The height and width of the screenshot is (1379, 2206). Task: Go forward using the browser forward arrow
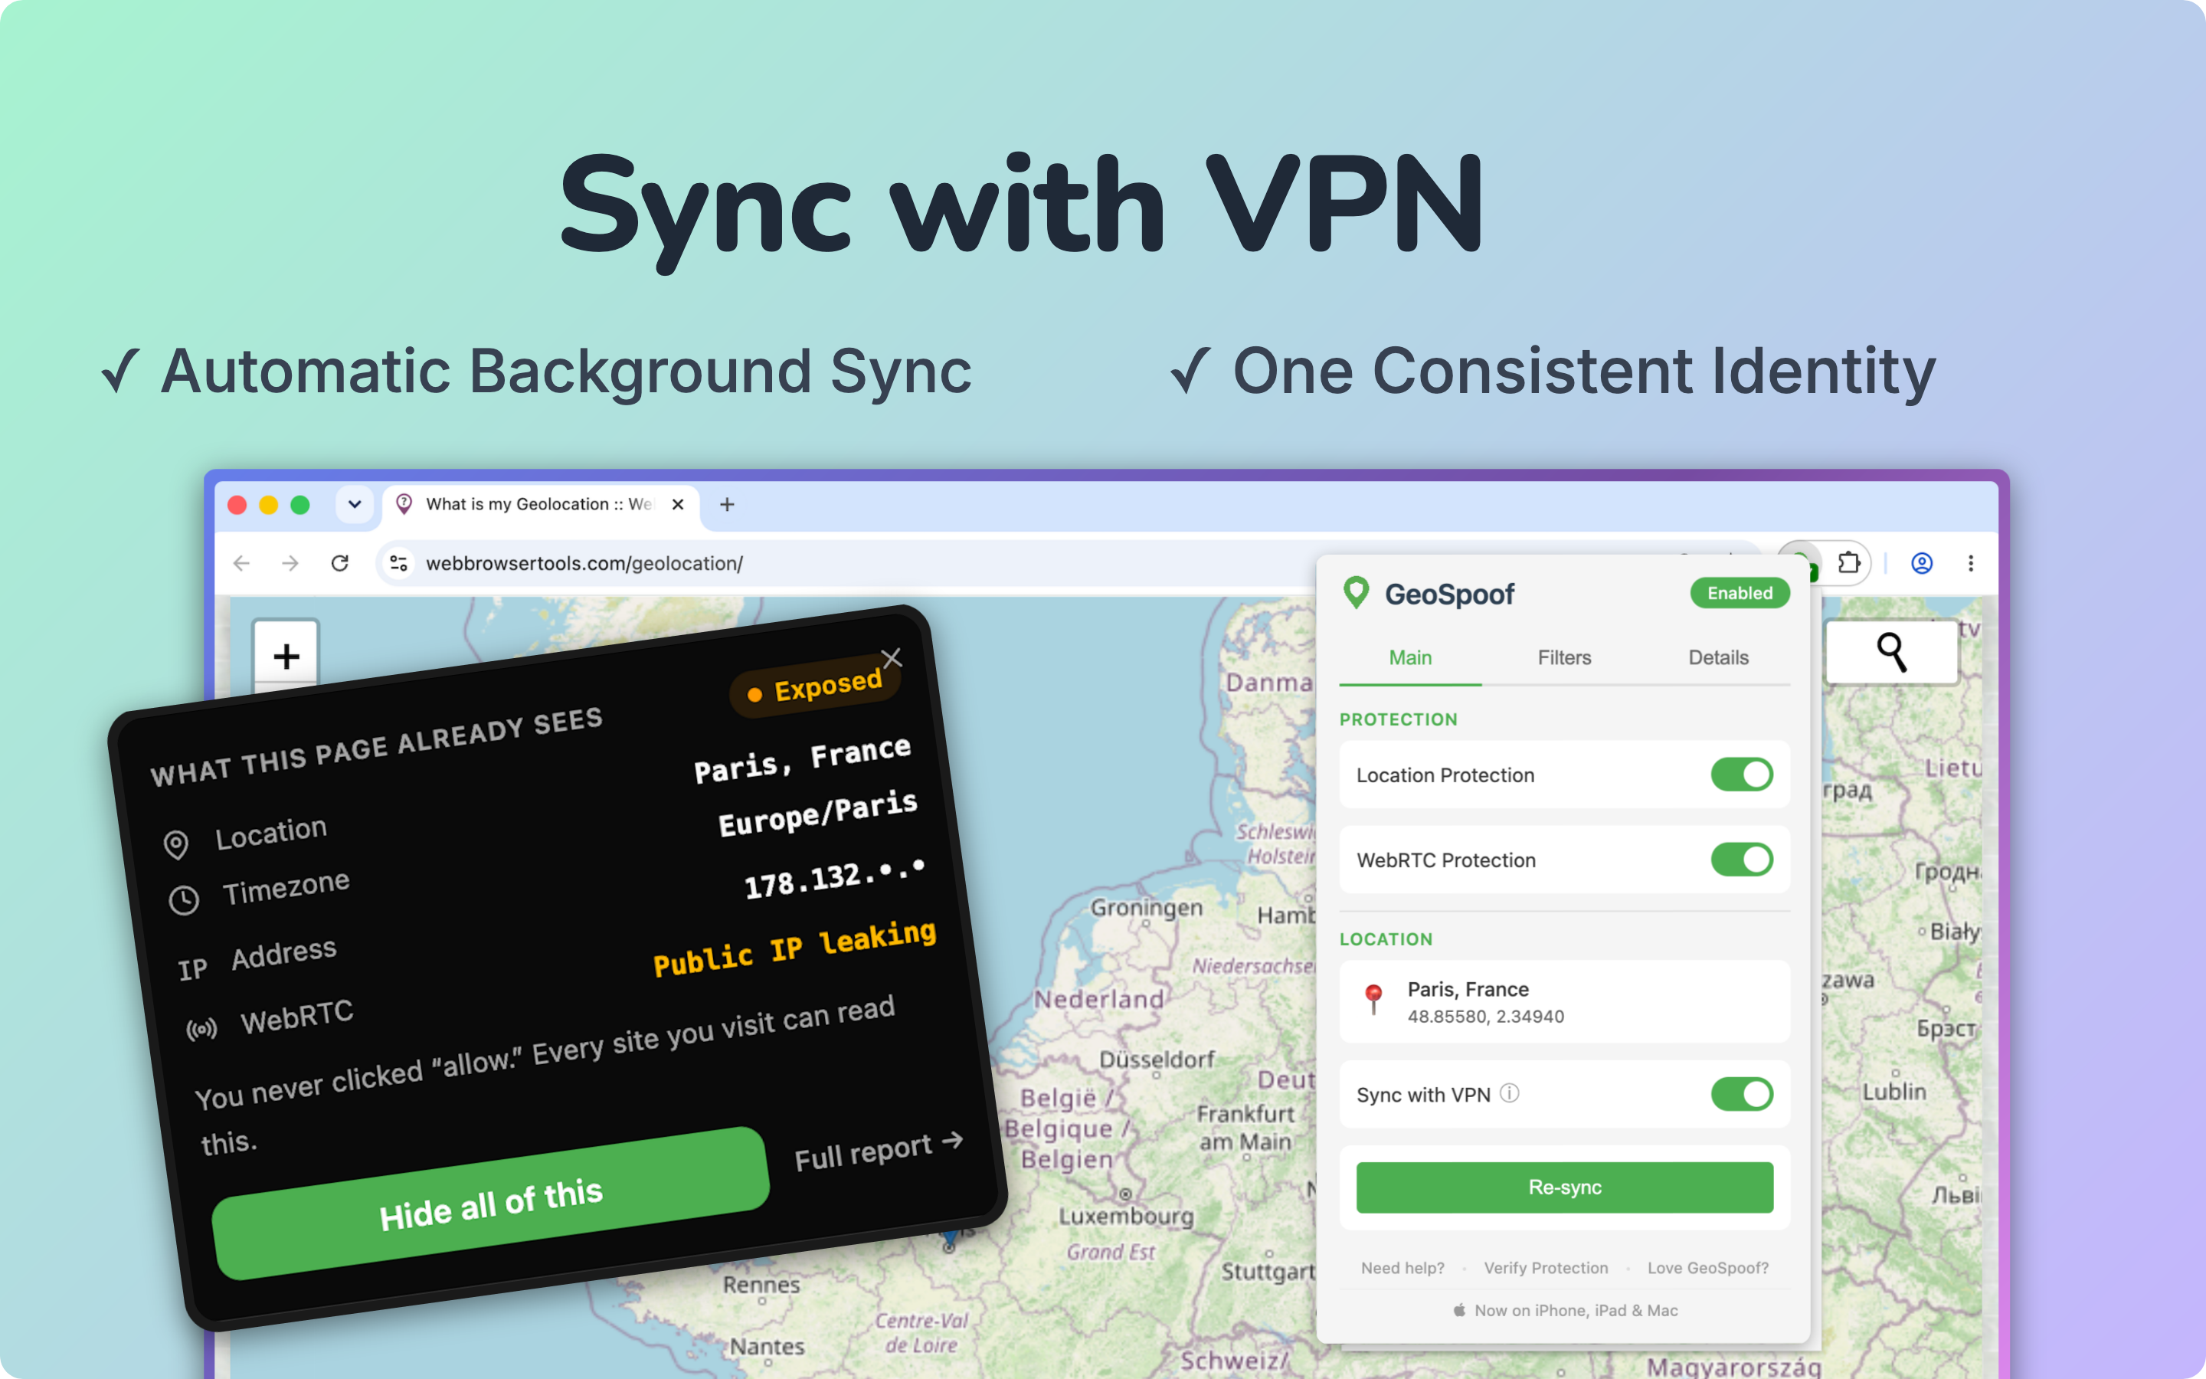pos(291,564)
